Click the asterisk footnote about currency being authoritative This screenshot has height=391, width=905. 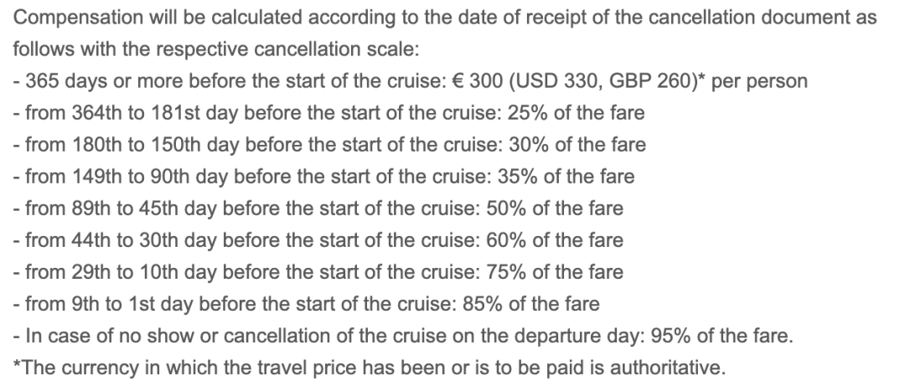(x=370, y=368)
